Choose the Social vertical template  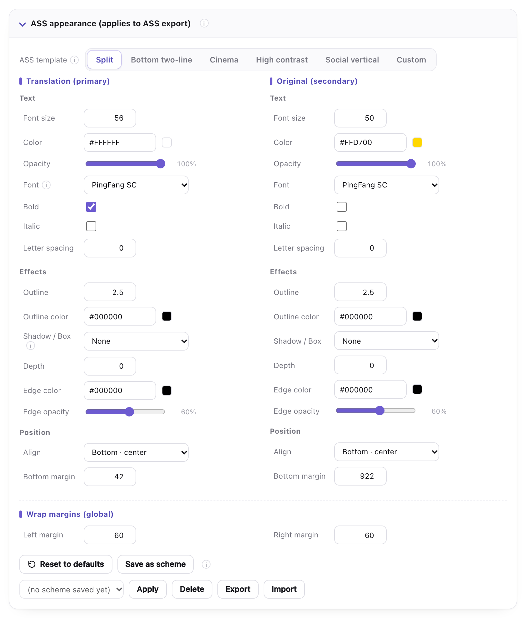pyautogui.click(x=352, y=60)
